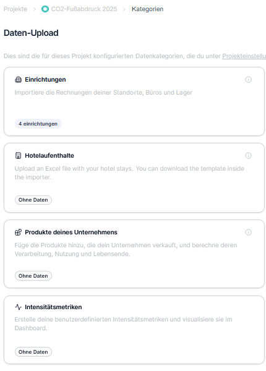Click the Einrichtungen building icon
266x371 pixels.
18,80
